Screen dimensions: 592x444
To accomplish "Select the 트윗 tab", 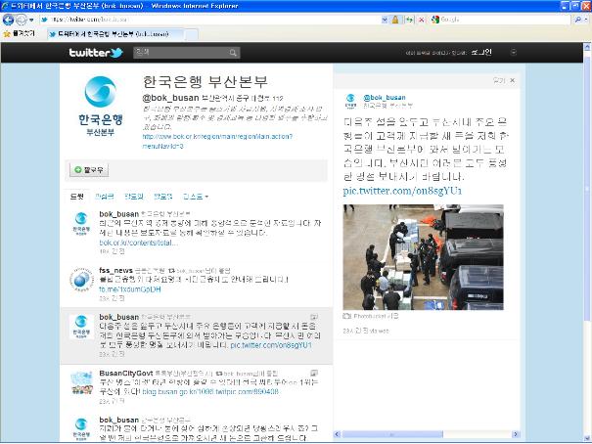I will pyautogui.click(x=76, y=197).
